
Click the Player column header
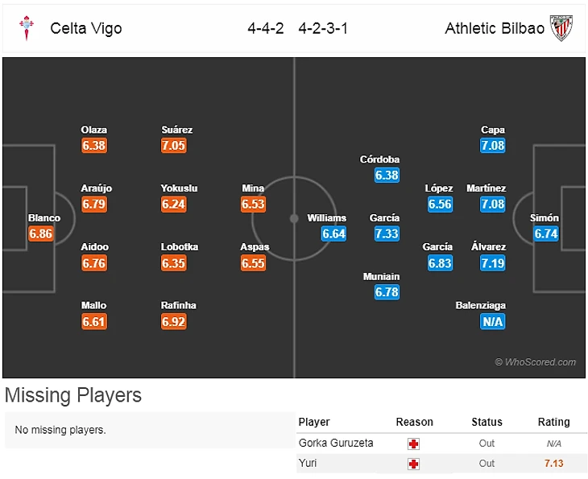tap(314, 423)
